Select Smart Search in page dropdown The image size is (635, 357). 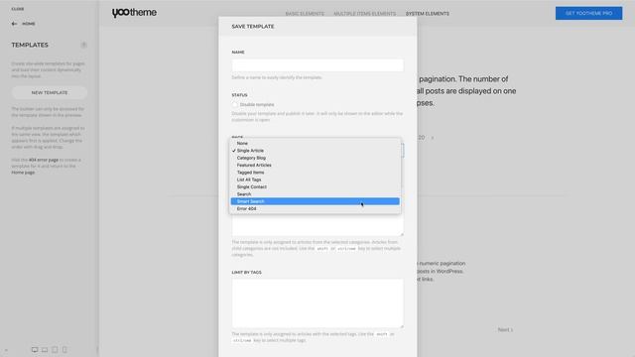coord(316,201)
